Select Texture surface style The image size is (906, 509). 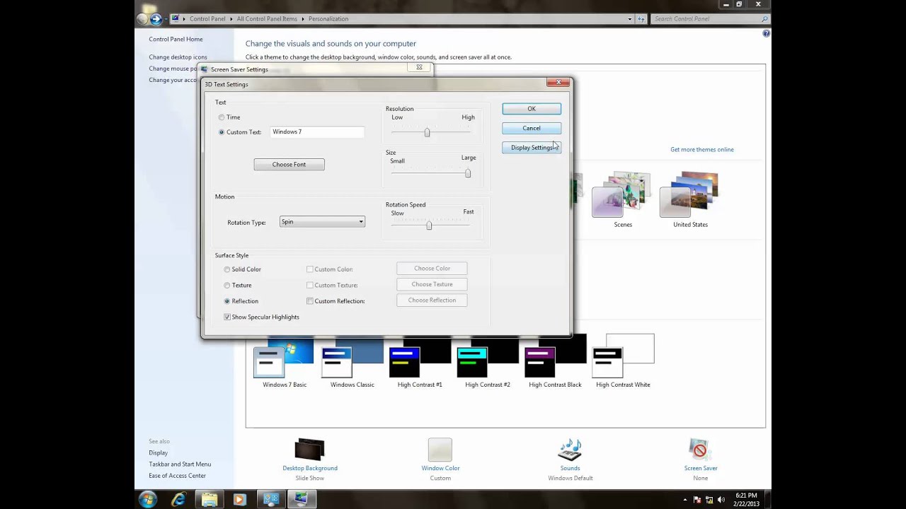point(227,286)
